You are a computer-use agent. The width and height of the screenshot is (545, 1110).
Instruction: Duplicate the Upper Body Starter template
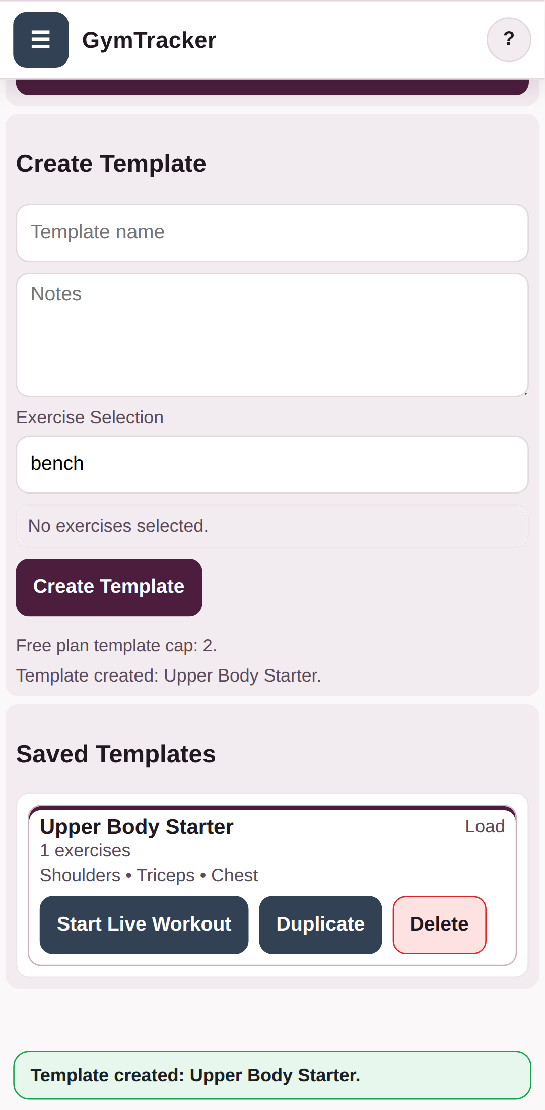[320, 924]
